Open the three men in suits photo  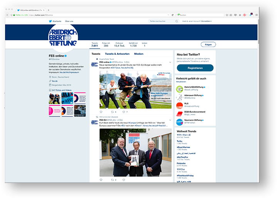click(x=136, y=152)
